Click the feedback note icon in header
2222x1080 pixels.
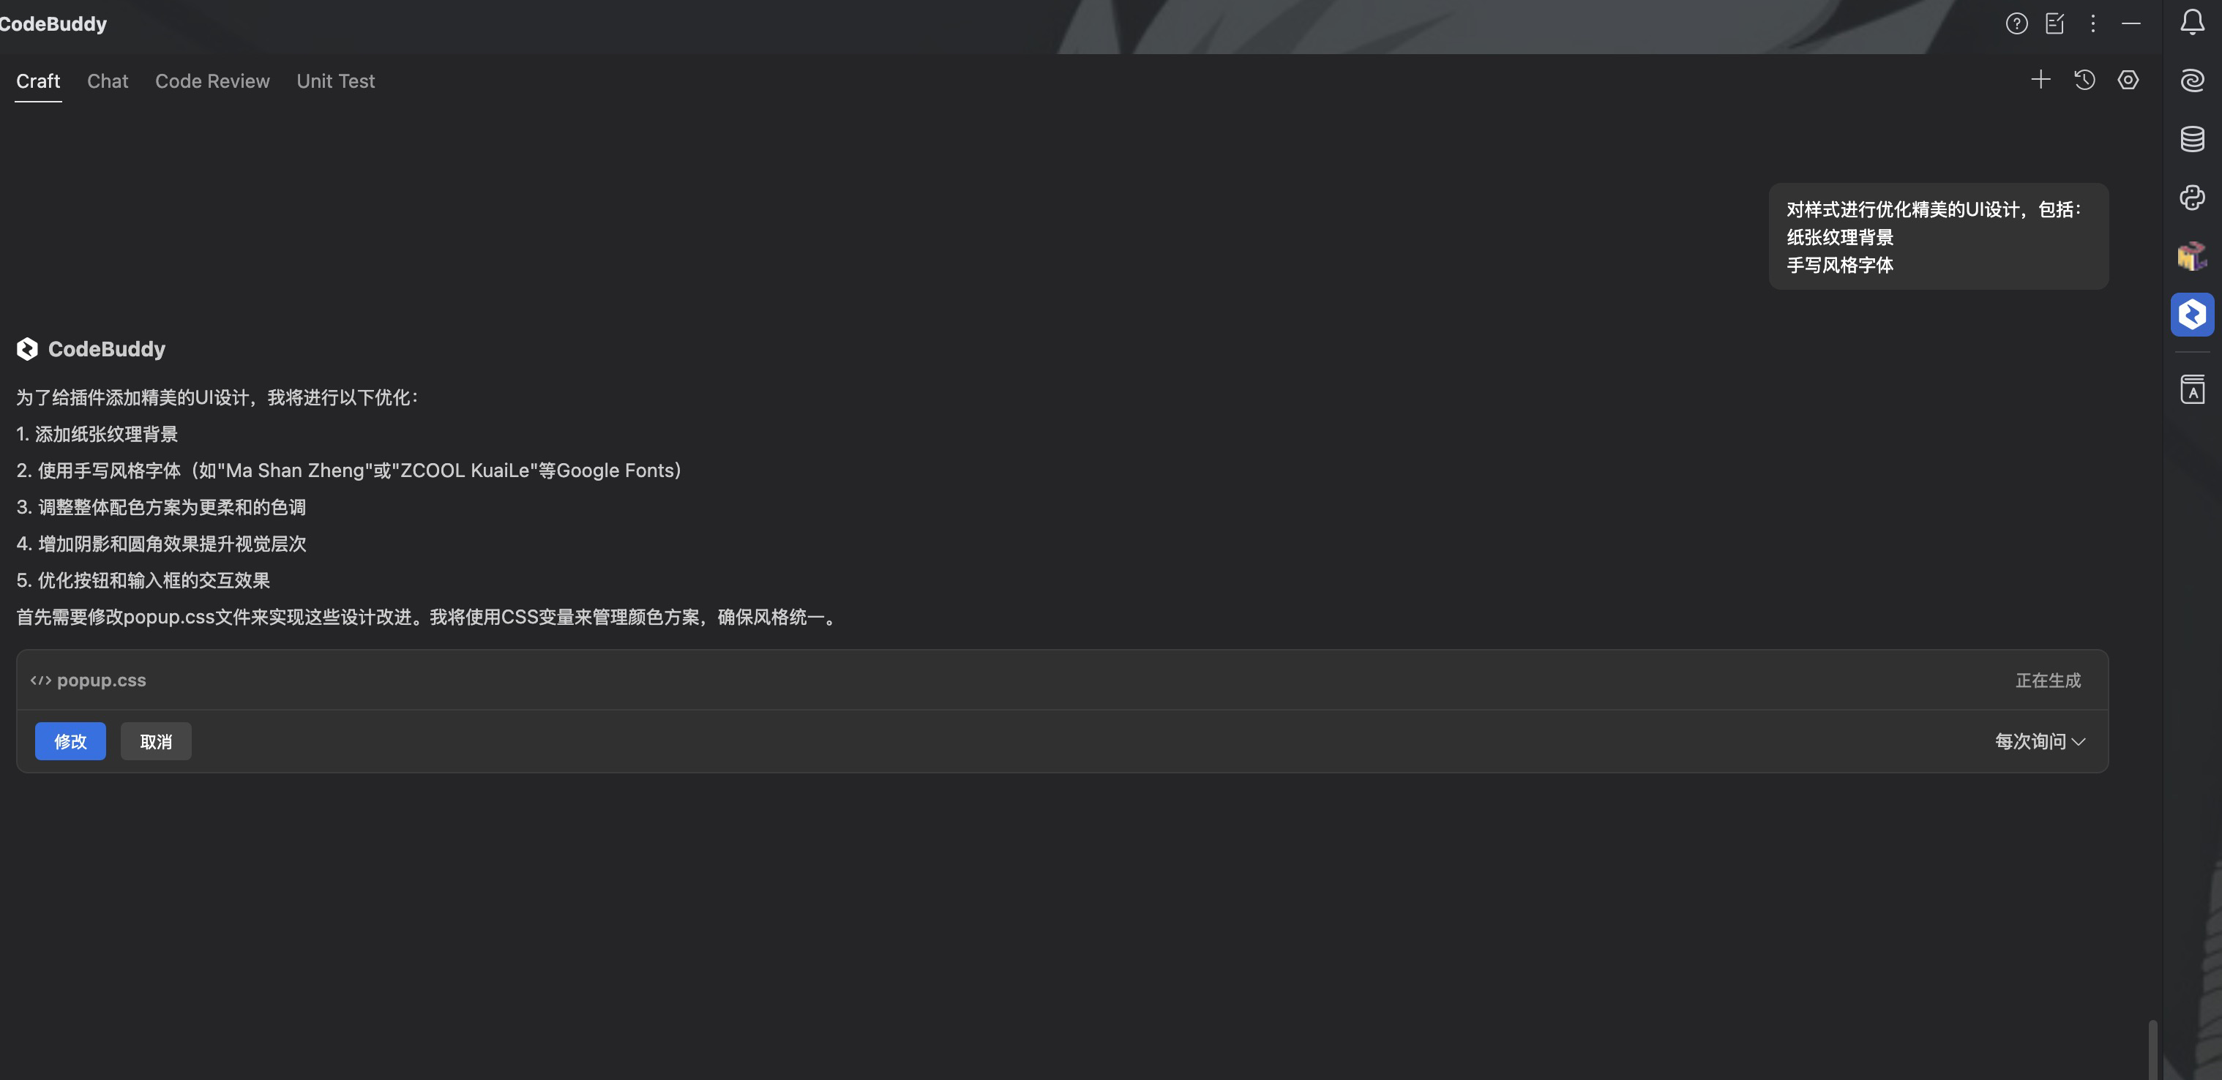point(2054,23)
